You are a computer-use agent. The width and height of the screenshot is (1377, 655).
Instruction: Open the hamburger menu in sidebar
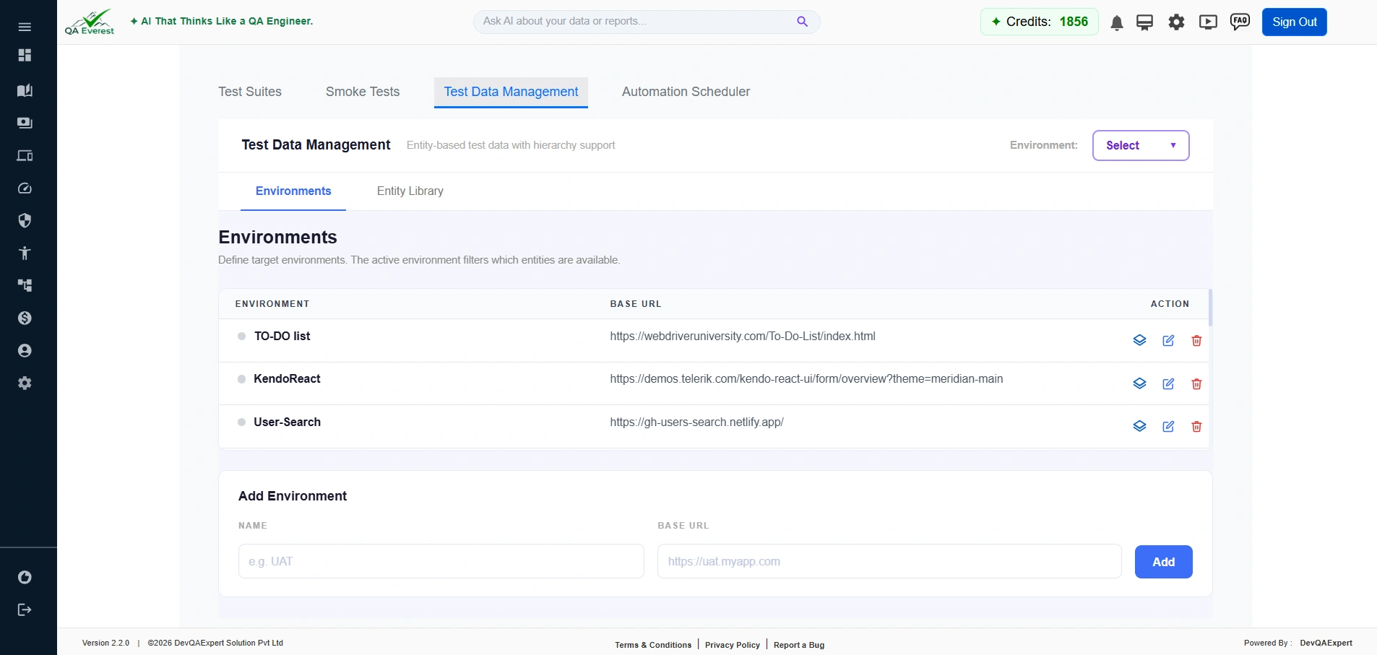point(25,27)
